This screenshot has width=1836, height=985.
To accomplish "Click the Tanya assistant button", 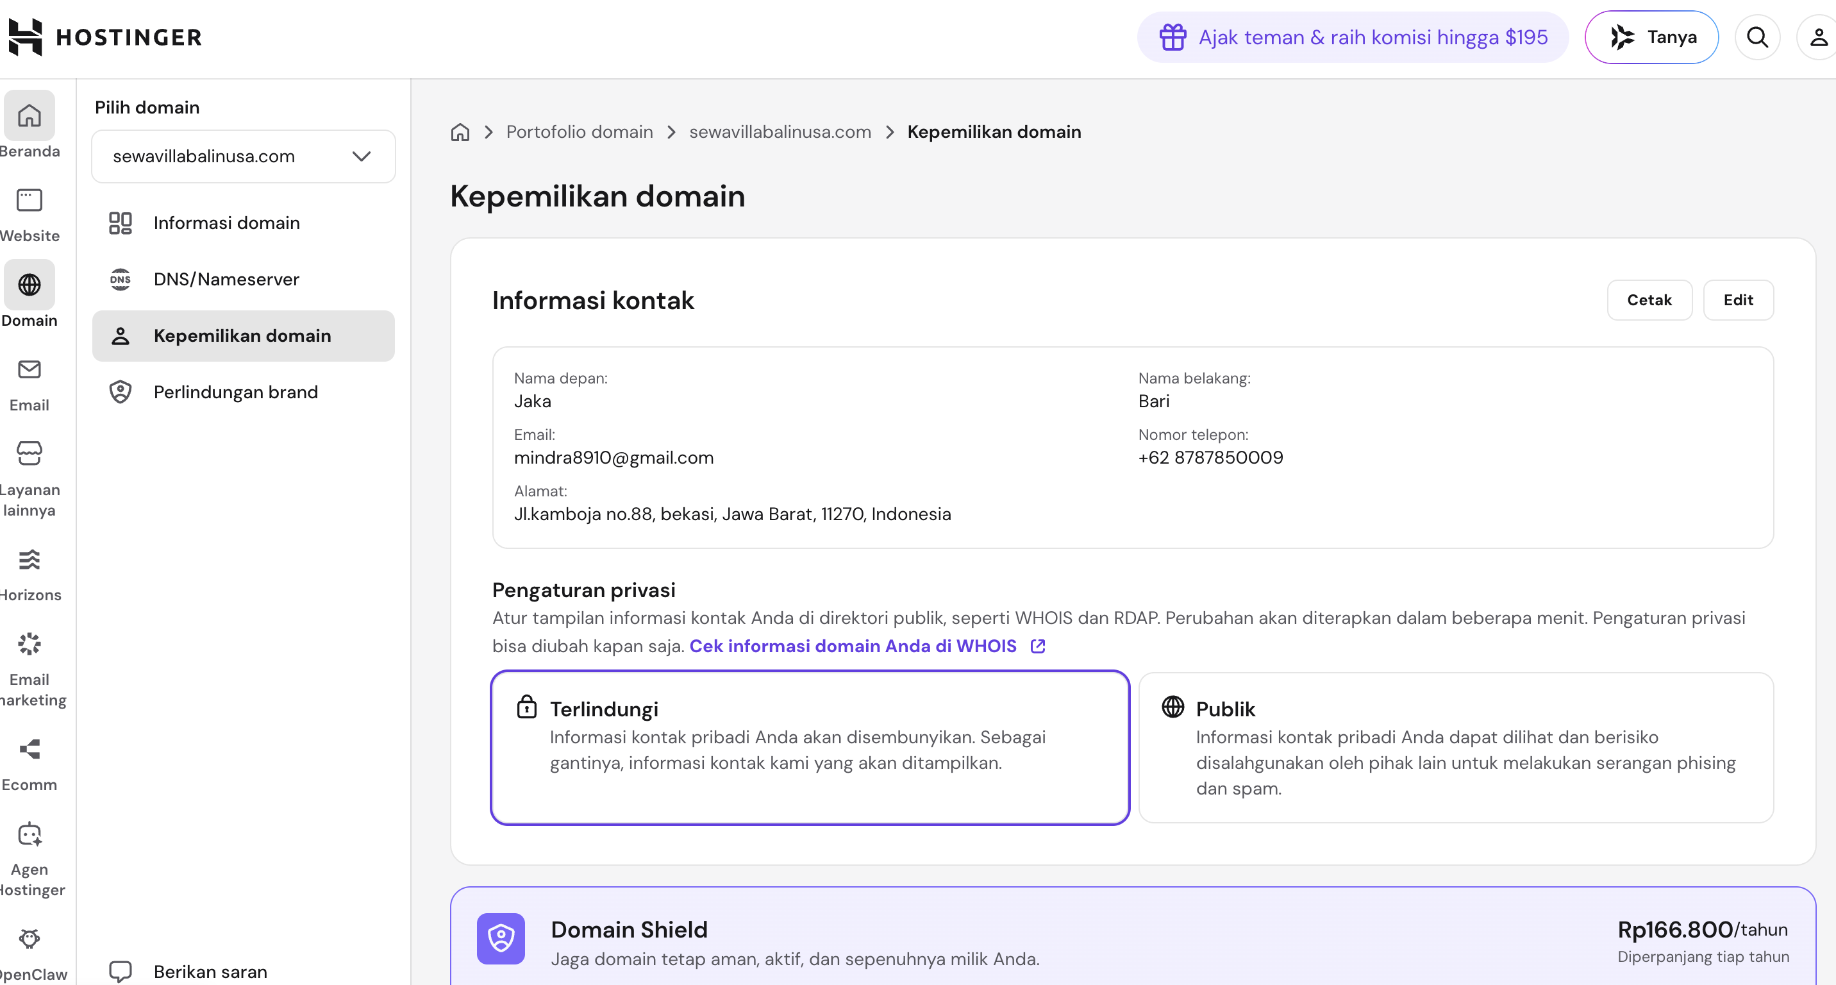I will pyautogui.click(x=1651, y=37).
